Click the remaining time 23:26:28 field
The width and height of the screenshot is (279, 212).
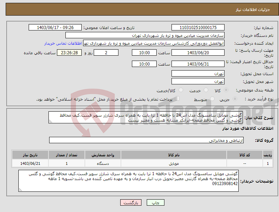[69, 52]
